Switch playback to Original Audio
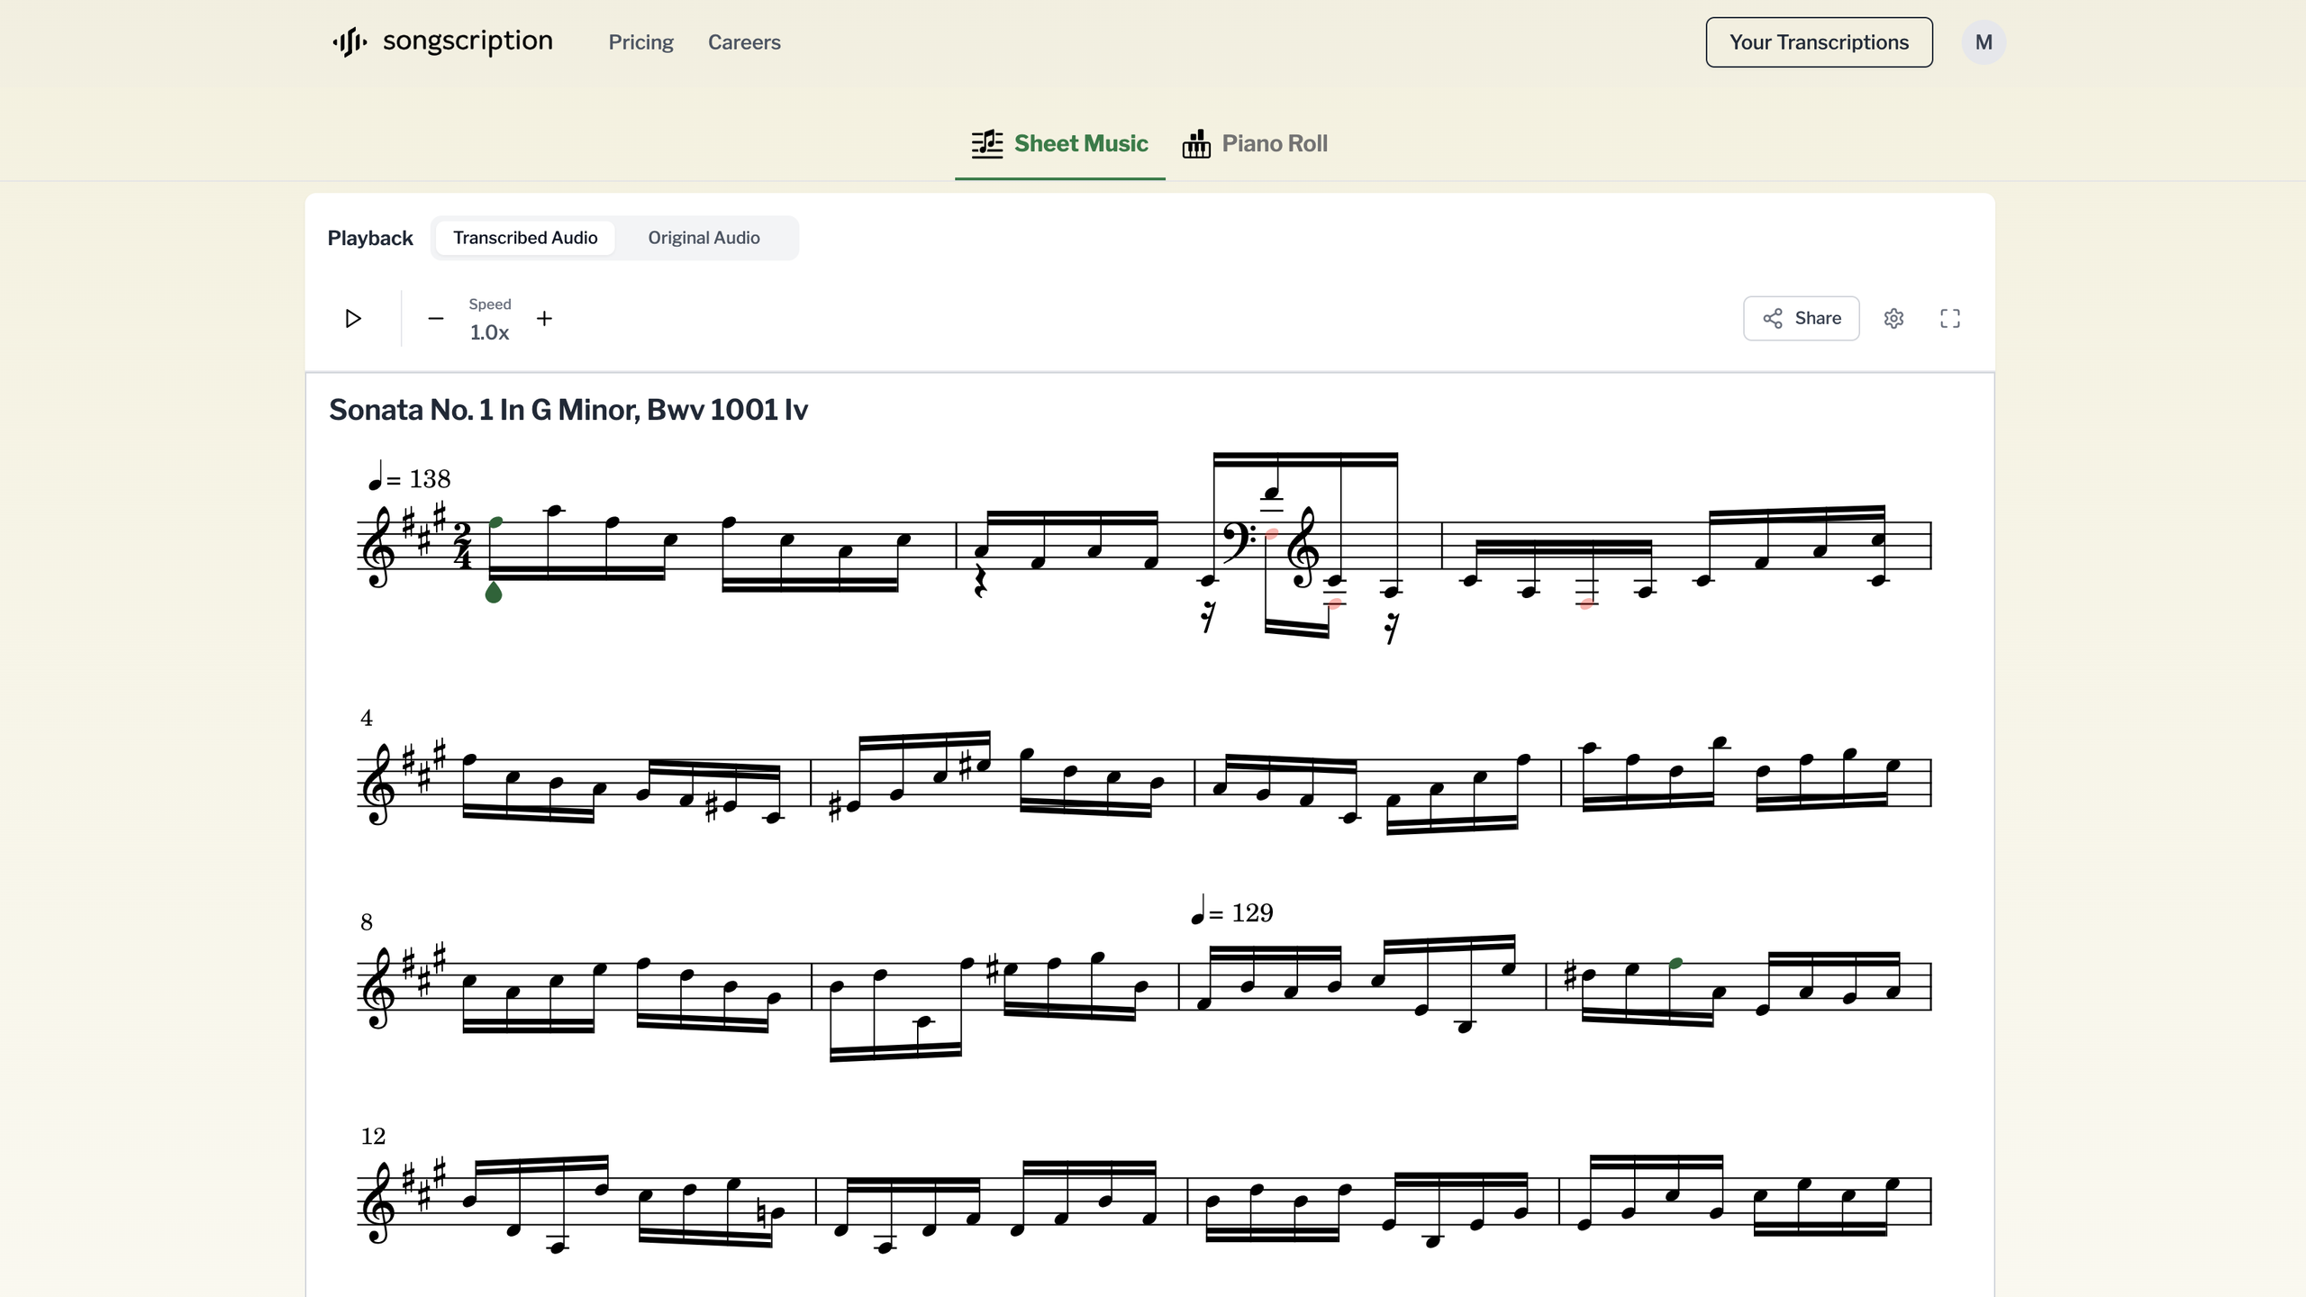Screen dimensions: 2306x1297 click(x=703, y=237)
